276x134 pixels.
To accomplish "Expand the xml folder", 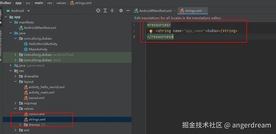I will [x=16, y=130].
